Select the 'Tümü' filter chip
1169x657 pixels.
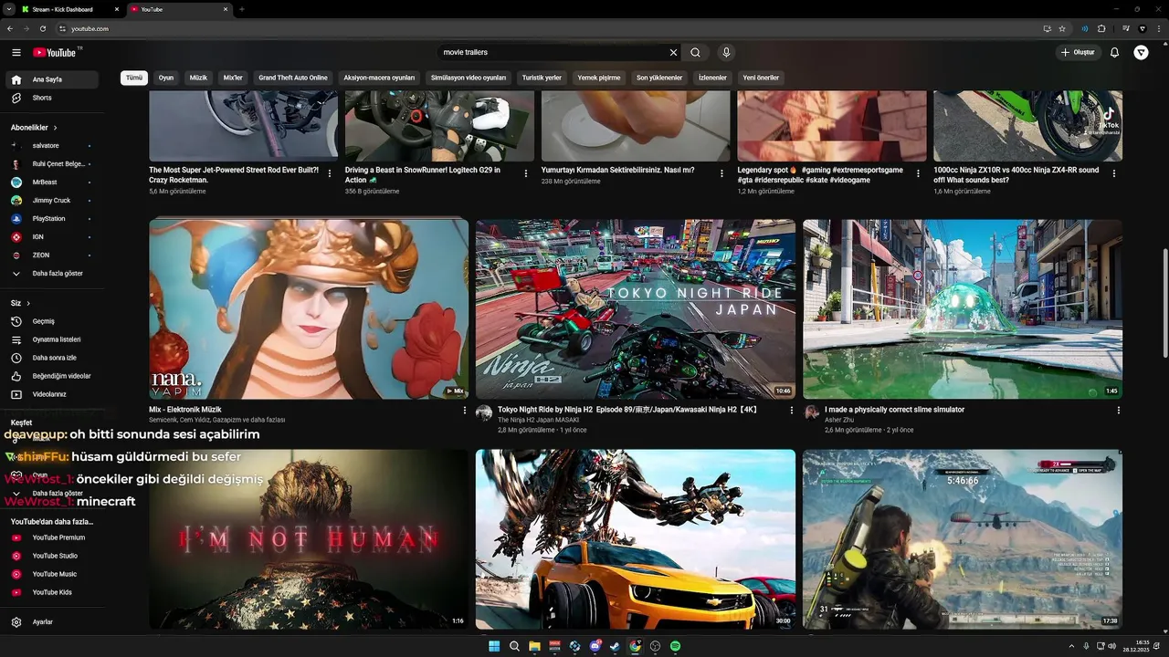[134, 78]
